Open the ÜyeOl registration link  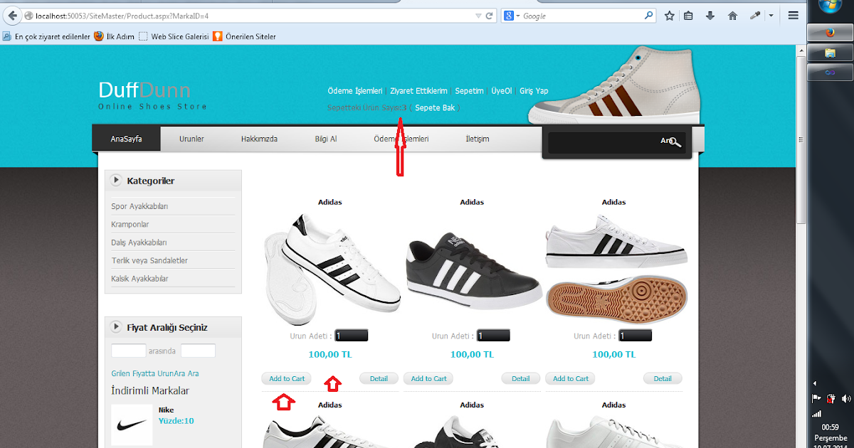tap(502, 91)
